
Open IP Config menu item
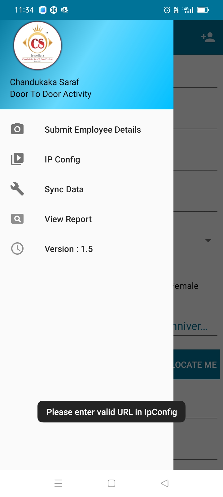tap(87, 159)
